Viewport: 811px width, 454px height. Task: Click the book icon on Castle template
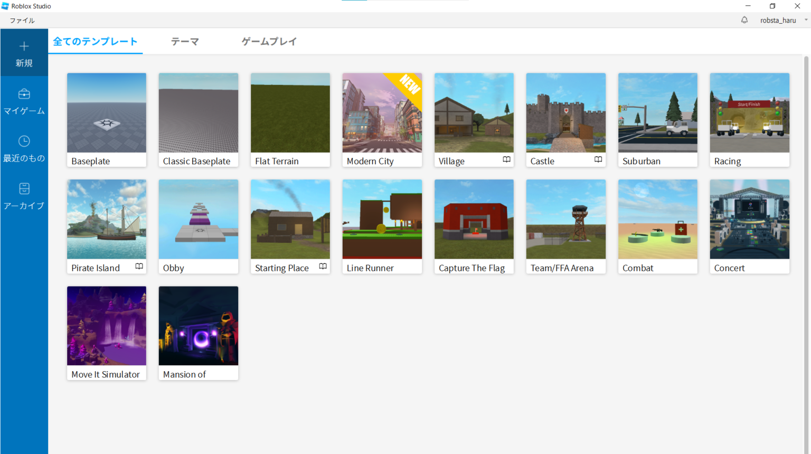[x=598, y=159]
